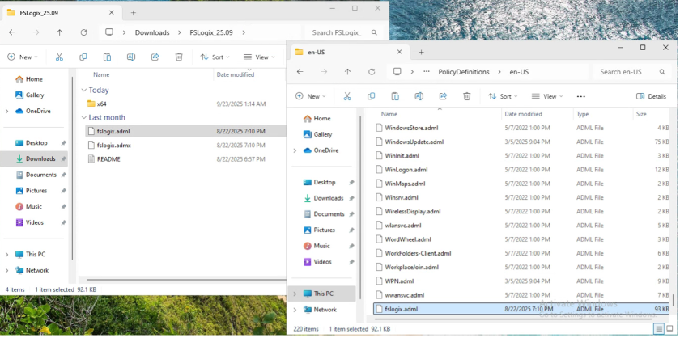Click Paste icon in FSLogix_25.09 window
Image resolution: width=680 pixels, height=338 pixels.
tap(107, 57)
